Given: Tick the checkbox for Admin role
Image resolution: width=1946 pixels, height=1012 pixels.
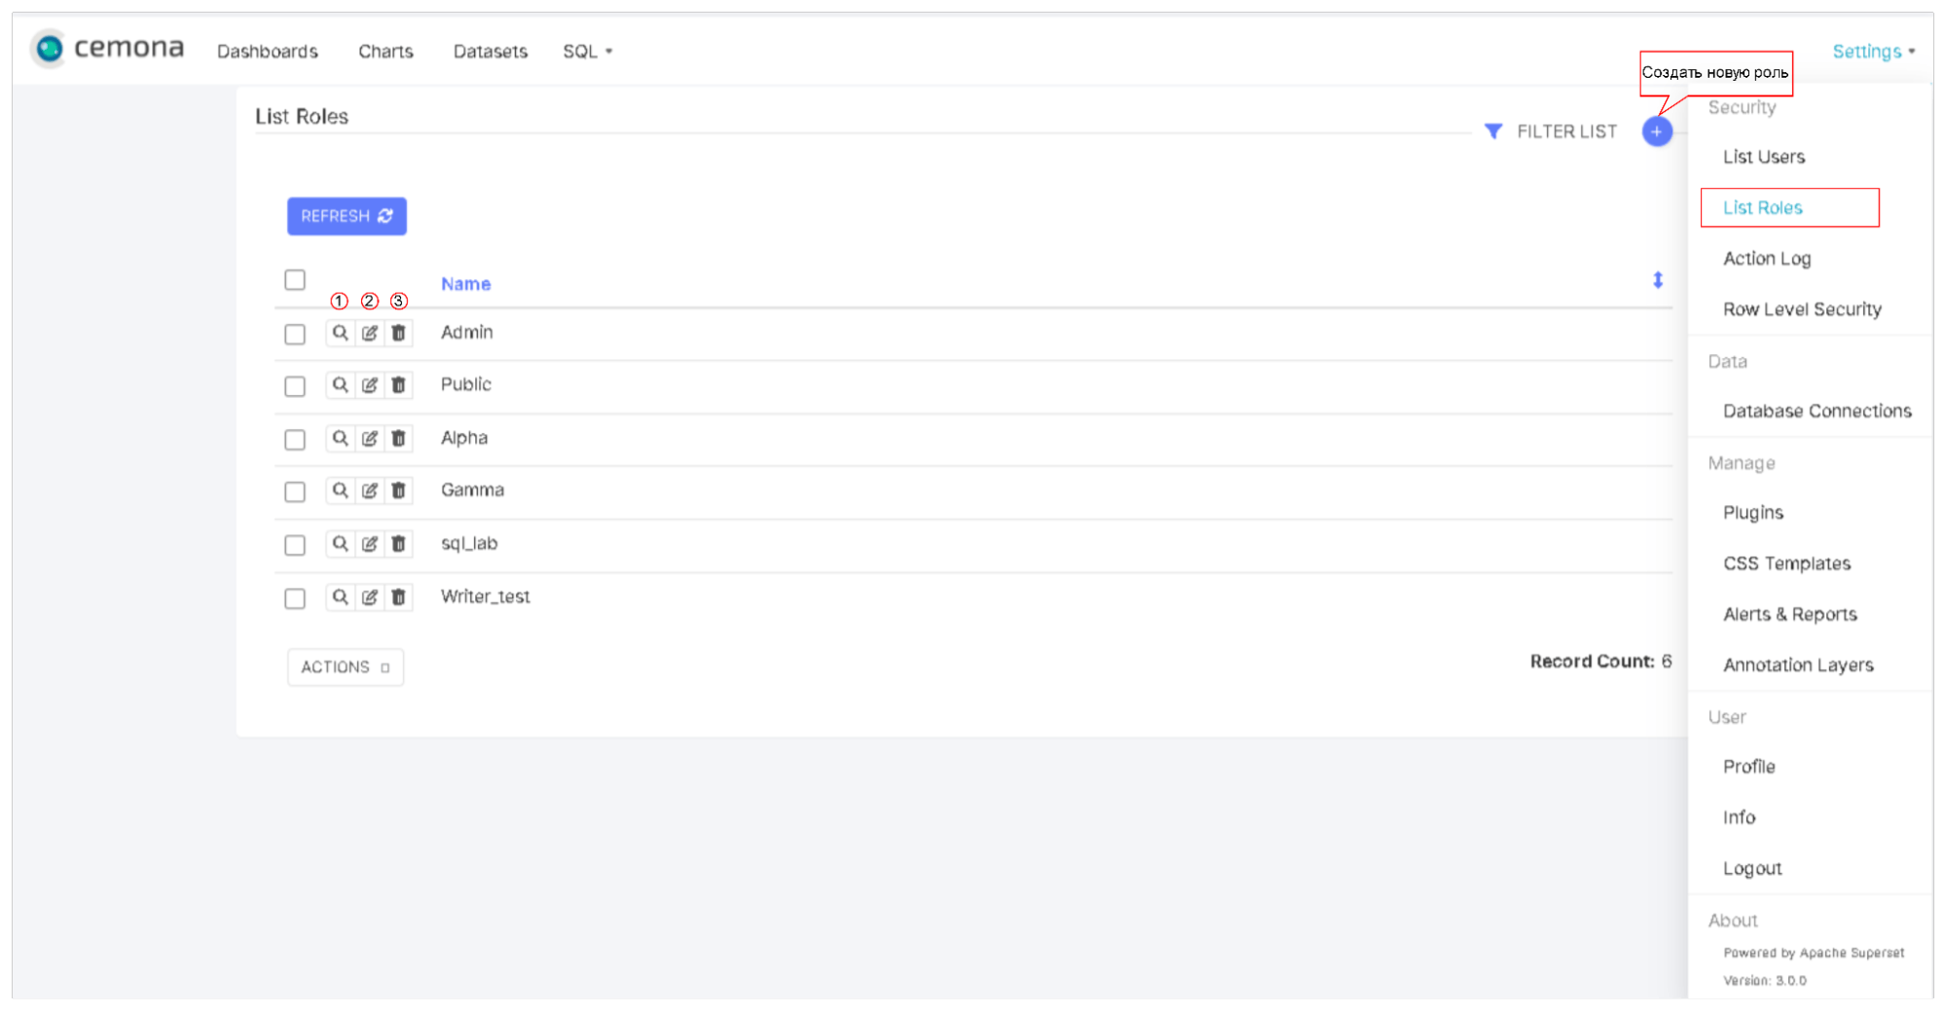Looking at the screenshot, I should tap(295, 334).
